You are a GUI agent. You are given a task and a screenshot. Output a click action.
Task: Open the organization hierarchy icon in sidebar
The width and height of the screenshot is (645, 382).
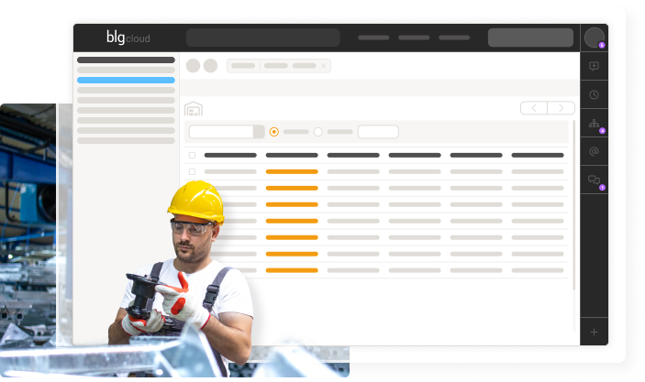click(x=594, y=124)
